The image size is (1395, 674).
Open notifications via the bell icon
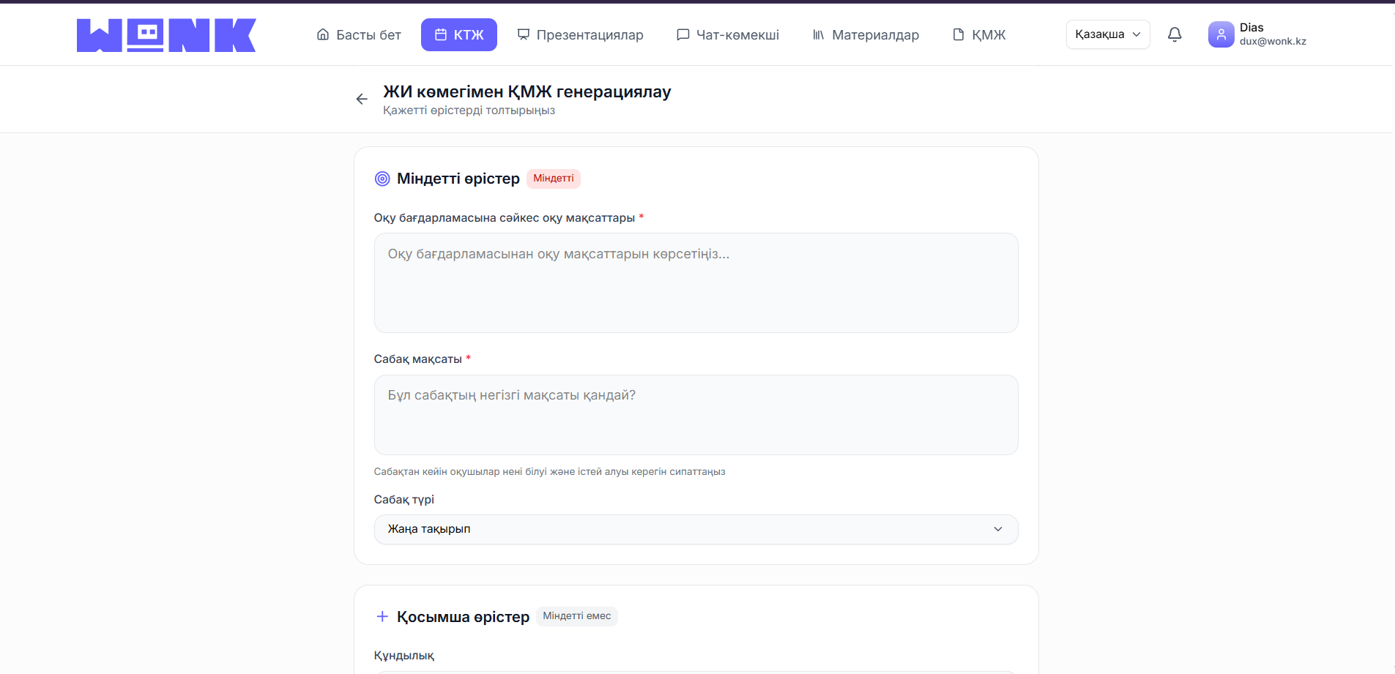point(1175,34)
